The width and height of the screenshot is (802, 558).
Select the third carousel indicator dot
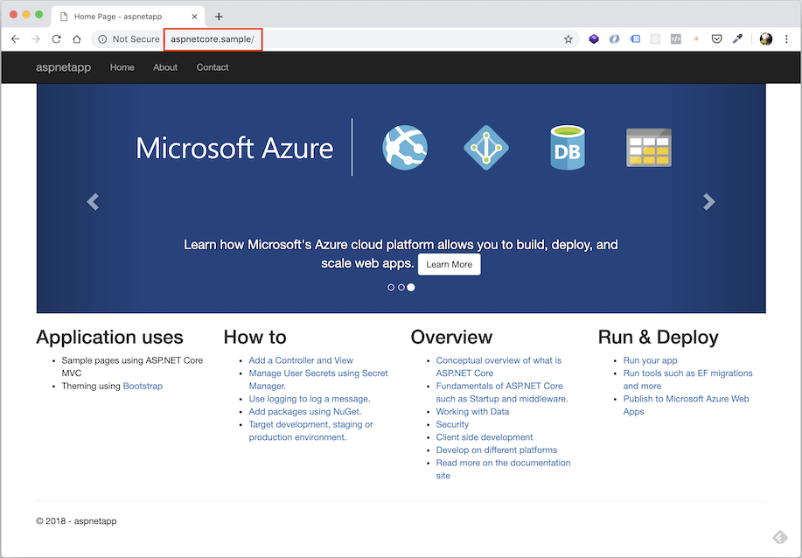tap(411, 288)
